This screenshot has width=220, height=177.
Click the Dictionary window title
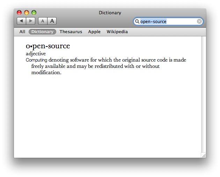110,13
